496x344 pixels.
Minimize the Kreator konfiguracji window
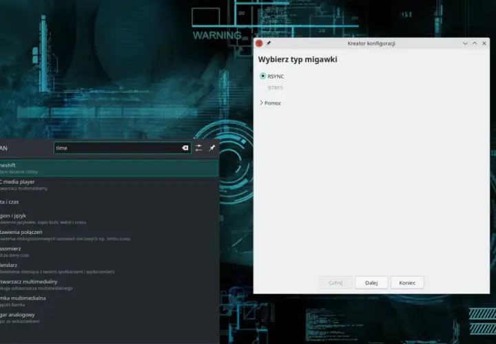pos(465,43)
